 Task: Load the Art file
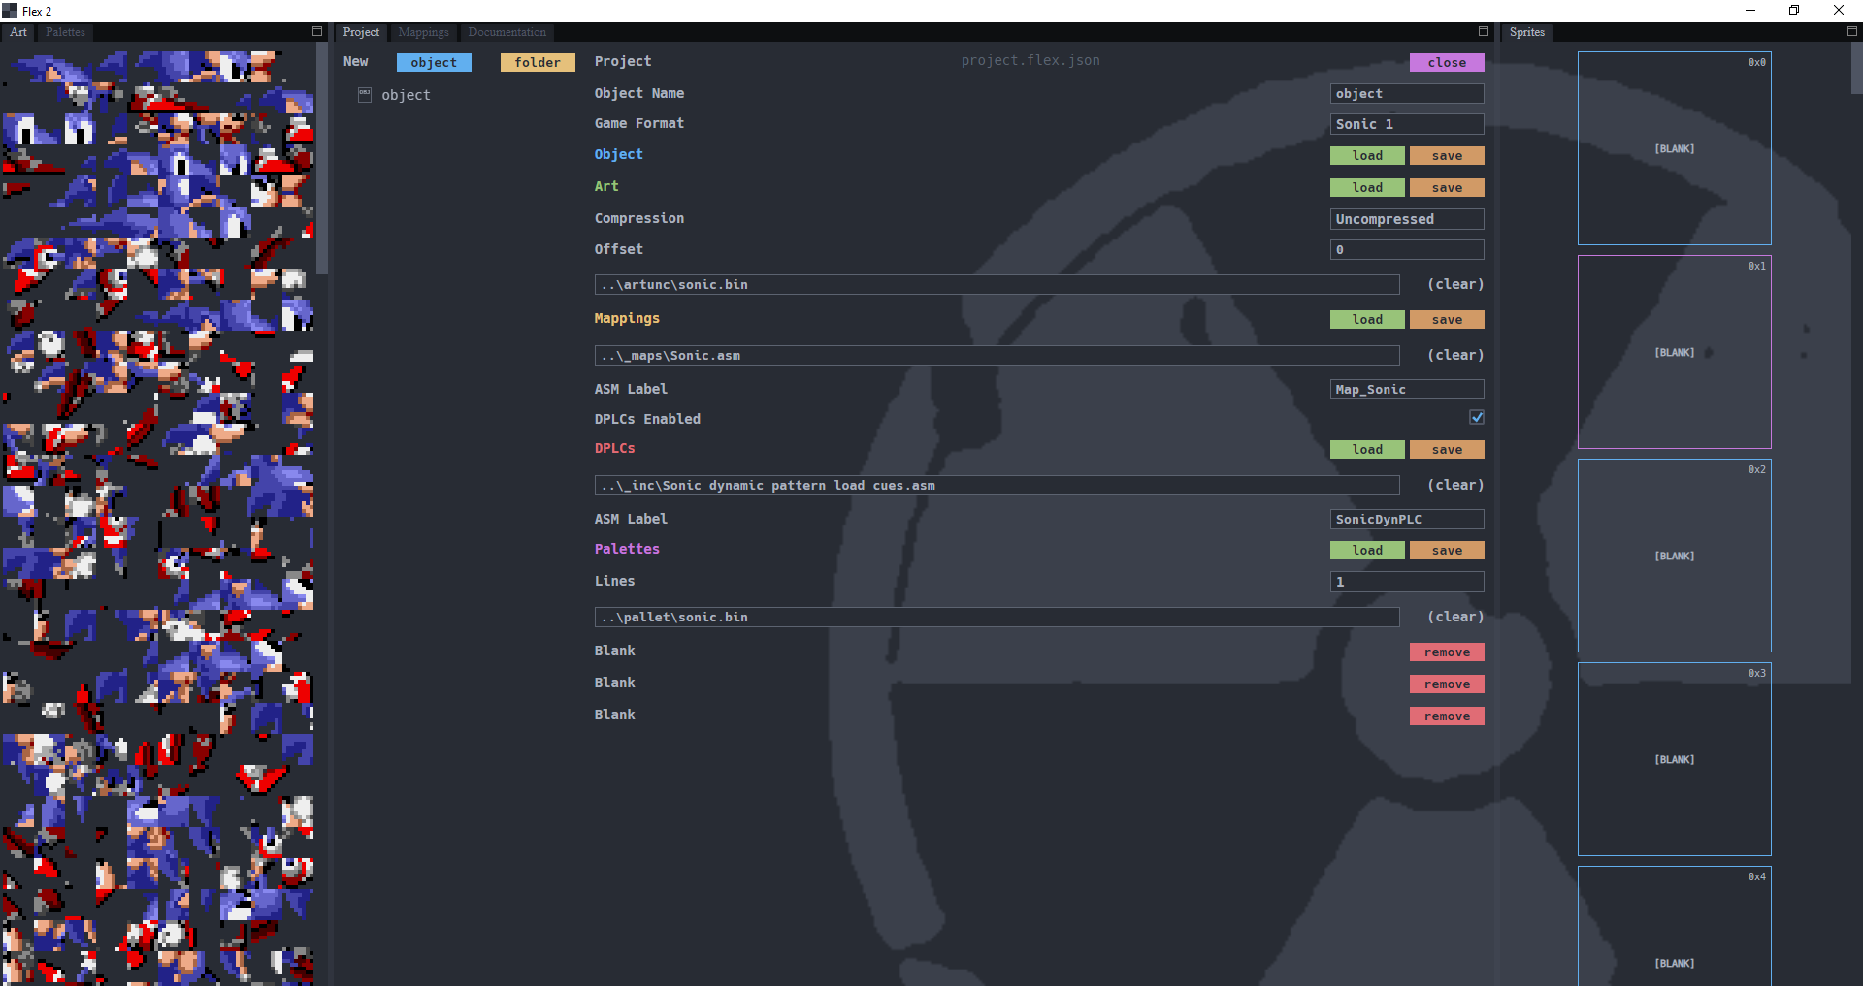pos(1367,188)
